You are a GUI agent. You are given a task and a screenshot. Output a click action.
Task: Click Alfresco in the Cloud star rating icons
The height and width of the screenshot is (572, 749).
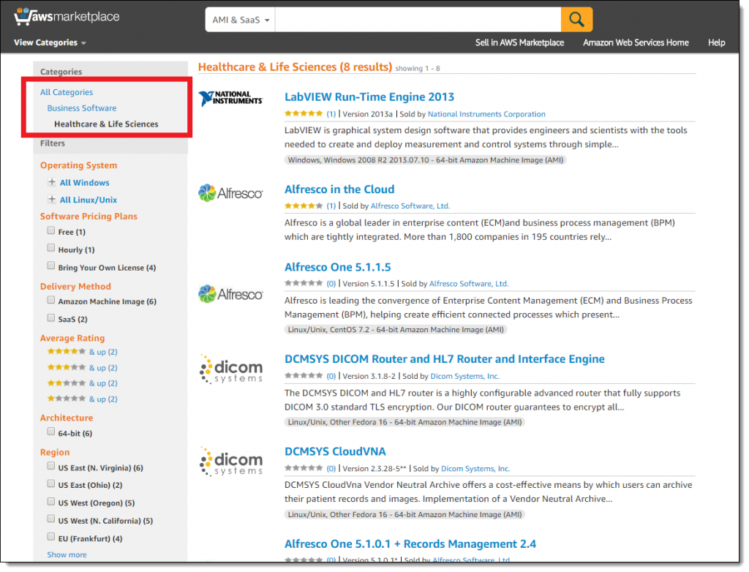(304, 206)
